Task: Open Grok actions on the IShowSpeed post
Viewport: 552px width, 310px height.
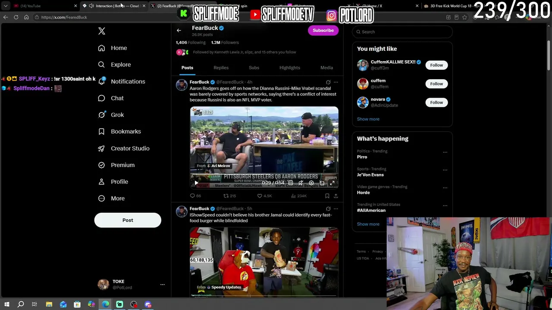Action: [328, 209]
